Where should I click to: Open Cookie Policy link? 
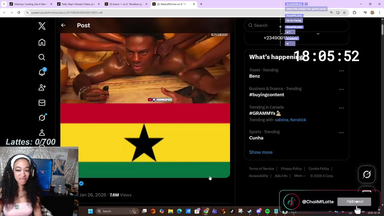(319, 169)
